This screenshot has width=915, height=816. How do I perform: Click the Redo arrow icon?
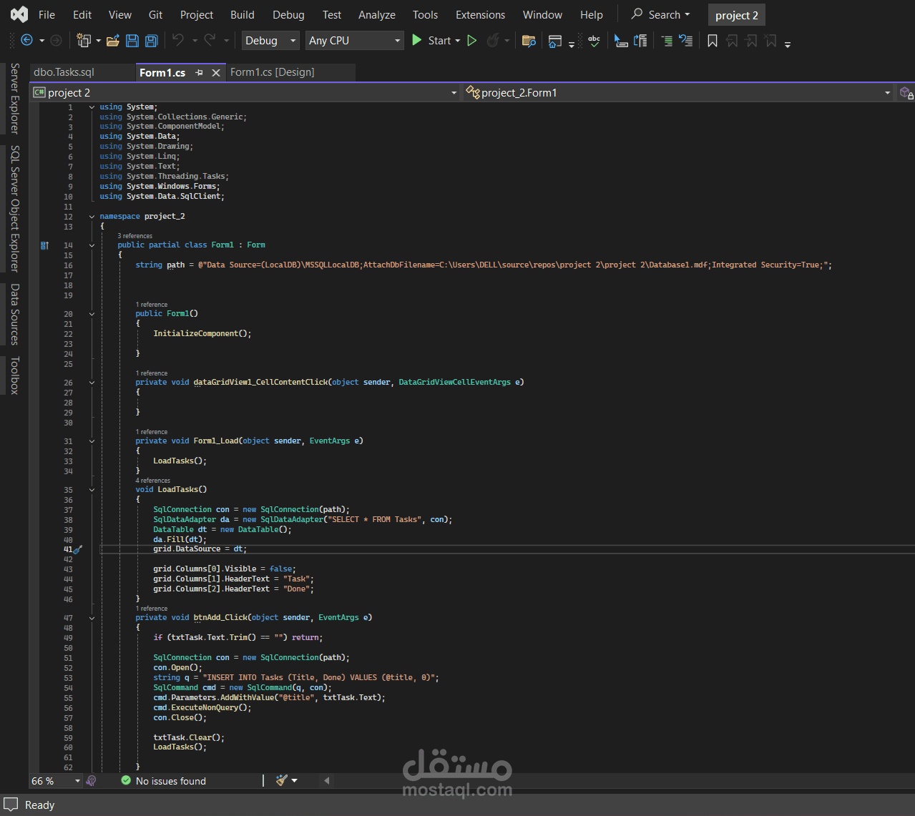click(210, 41)
